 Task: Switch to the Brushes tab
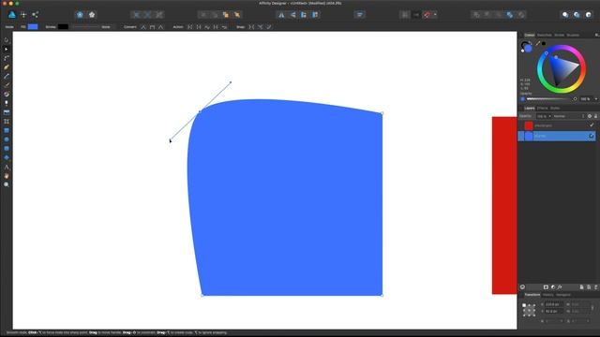point(573,36)
